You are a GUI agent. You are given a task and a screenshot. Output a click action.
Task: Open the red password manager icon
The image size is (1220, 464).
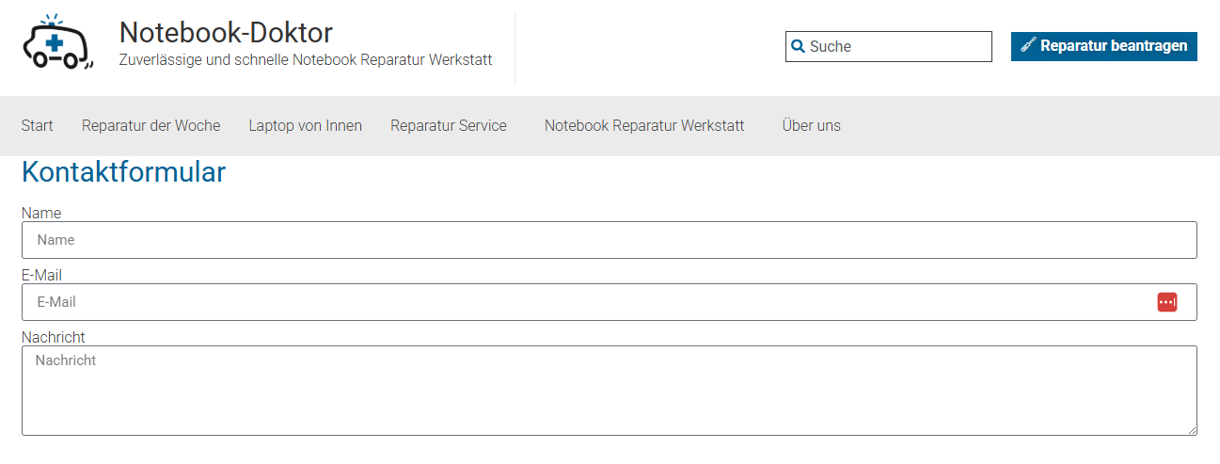(x=1166, y=302)
